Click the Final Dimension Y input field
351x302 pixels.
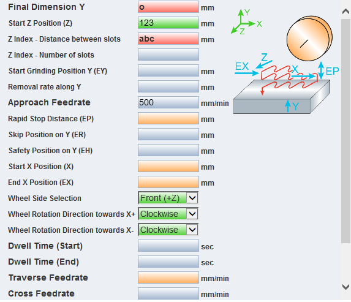coord(168,7)
